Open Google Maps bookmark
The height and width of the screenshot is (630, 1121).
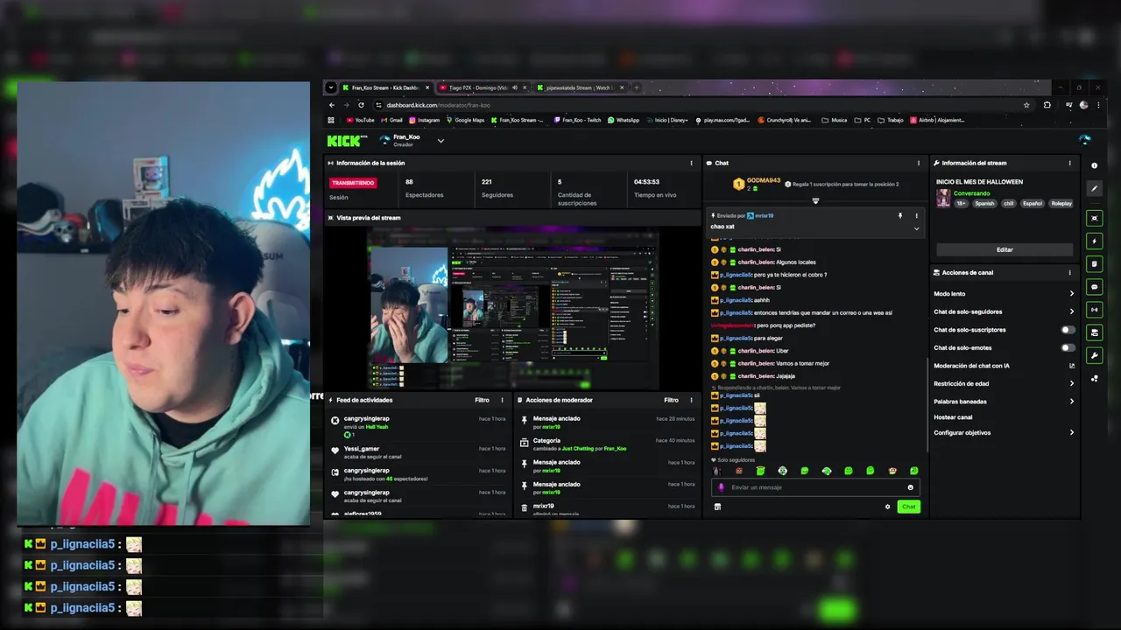pyautogui.click(x=465, y=120)
